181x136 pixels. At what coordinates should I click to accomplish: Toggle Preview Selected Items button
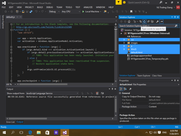point(161,22)
